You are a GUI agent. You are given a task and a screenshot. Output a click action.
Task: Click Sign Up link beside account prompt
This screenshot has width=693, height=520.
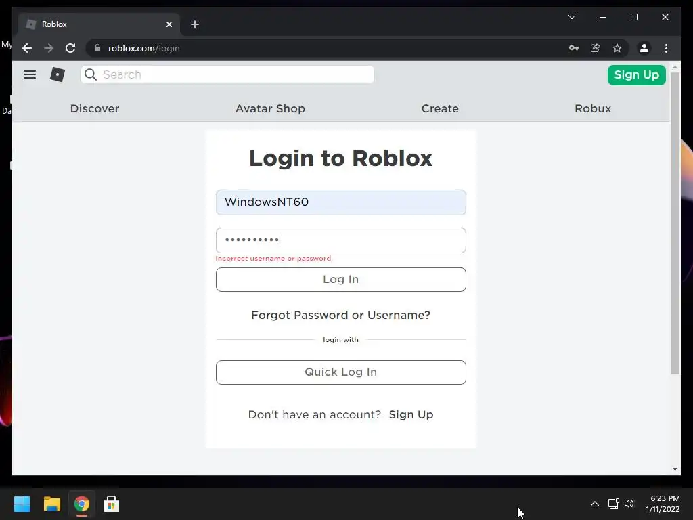(x=411, y=415)
